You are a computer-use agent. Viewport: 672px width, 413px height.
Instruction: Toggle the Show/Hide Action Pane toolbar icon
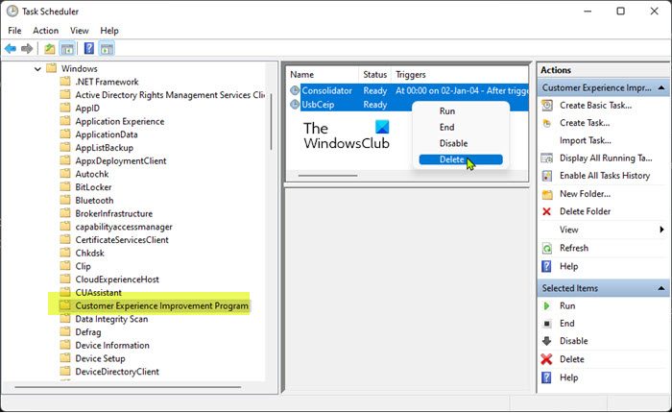click(107, 48)
